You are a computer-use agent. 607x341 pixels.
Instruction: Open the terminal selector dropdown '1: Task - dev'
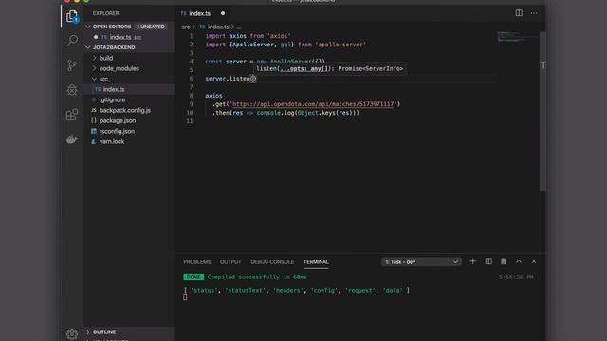pyautogui.click(x=421, y=262)
